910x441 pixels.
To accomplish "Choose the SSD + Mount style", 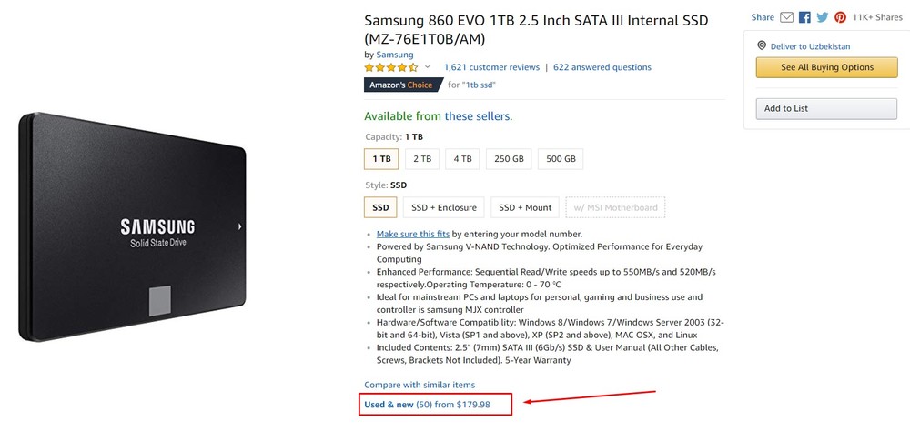I will [525, 207].
